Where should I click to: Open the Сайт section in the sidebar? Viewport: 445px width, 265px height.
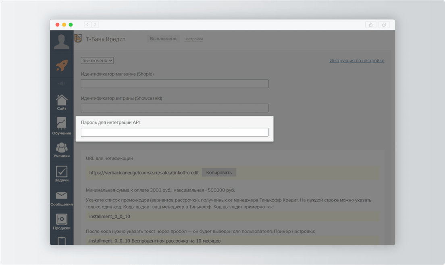62,102
